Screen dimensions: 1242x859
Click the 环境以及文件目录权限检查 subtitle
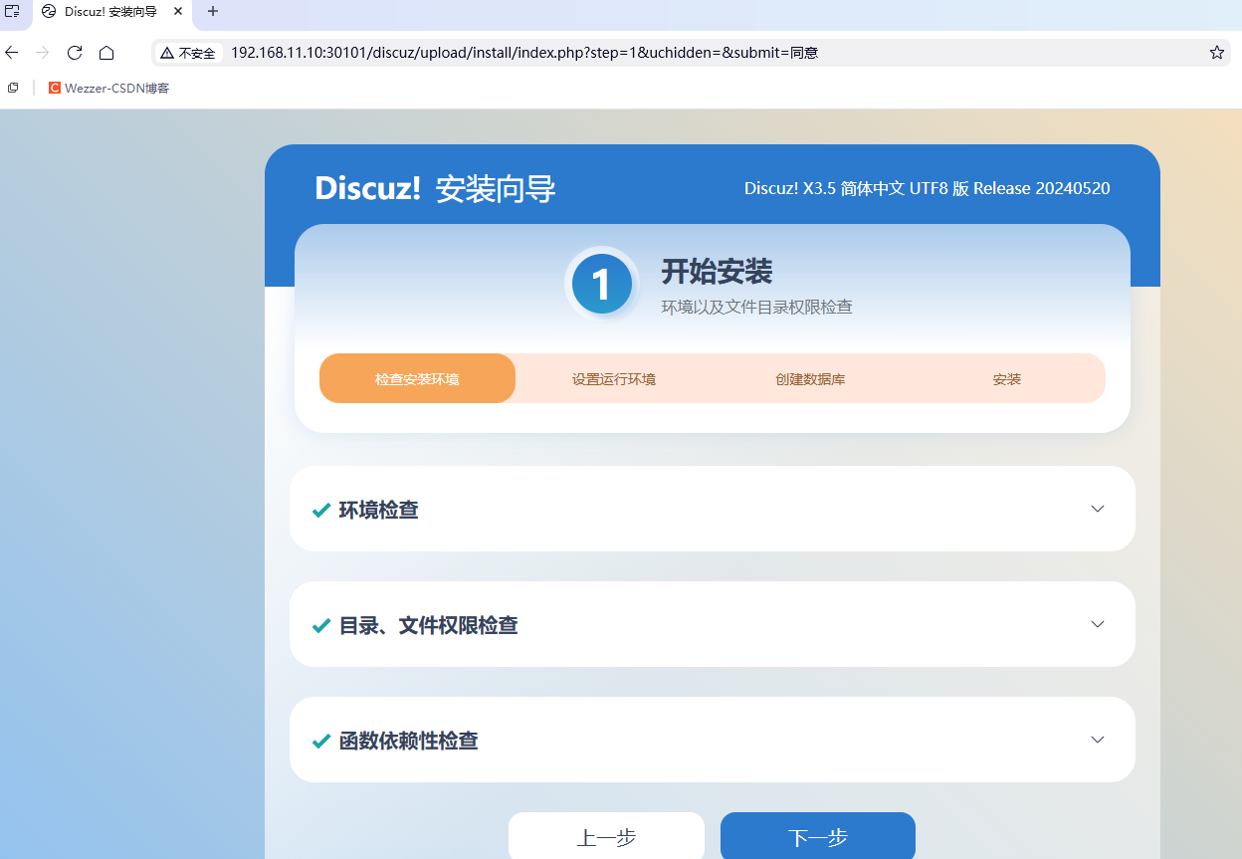757,307
